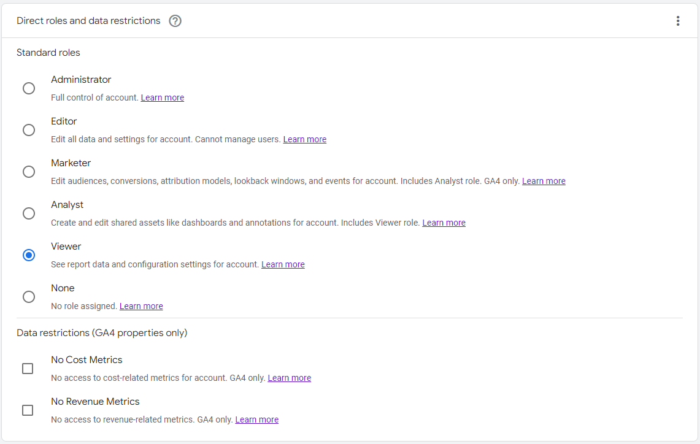Screen dimensions: 700x444
Task: Select the Editor role radio button
Action: coord(29,130)
